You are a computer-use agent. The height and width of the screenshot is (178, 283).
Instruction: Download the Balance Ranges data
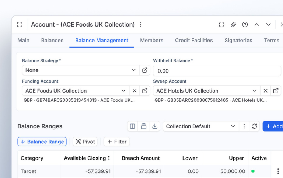click(155, 126)
